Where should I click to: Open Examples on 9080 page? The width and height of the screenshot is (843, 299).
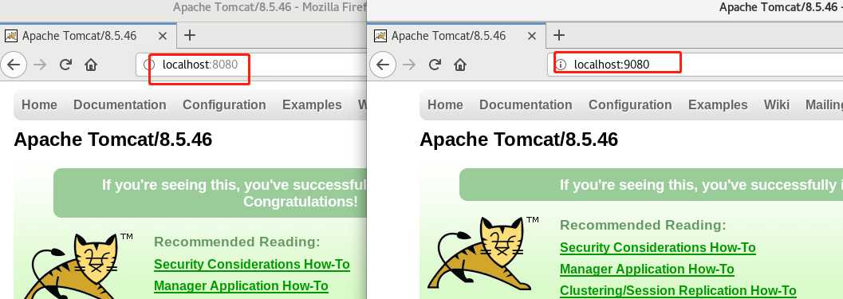coord(718,105)
